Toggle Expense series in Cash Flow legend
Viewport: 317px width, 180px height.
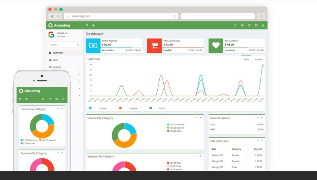click(x=121, y=108)
